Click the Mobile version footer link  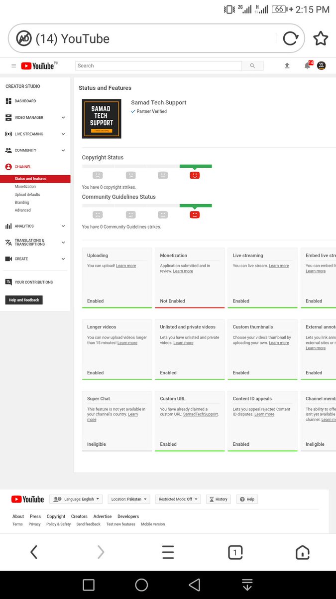(153, 524)
